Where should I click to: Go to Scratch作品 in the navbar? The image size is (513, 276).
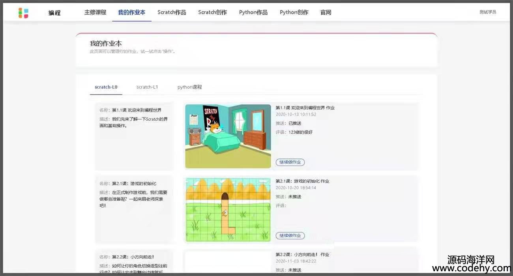click(x=172, y=12)
